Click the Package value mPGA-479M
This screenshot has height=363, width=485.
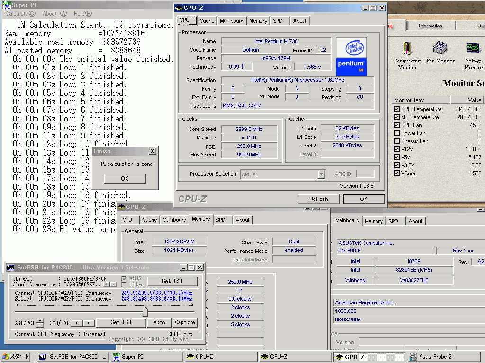pyautogui.click(x=276, y=58)
